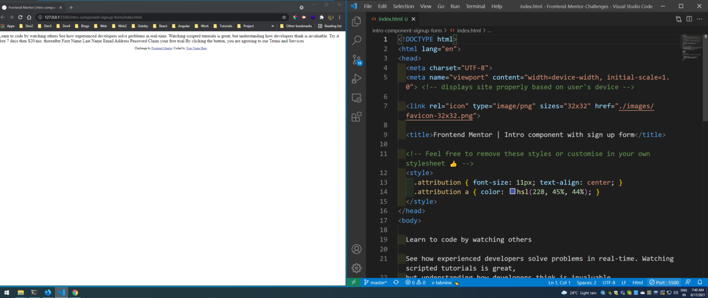708x298 pixels.
Task: Click the colorful circle extension icon in Chrome
Action: pos(295,17)
